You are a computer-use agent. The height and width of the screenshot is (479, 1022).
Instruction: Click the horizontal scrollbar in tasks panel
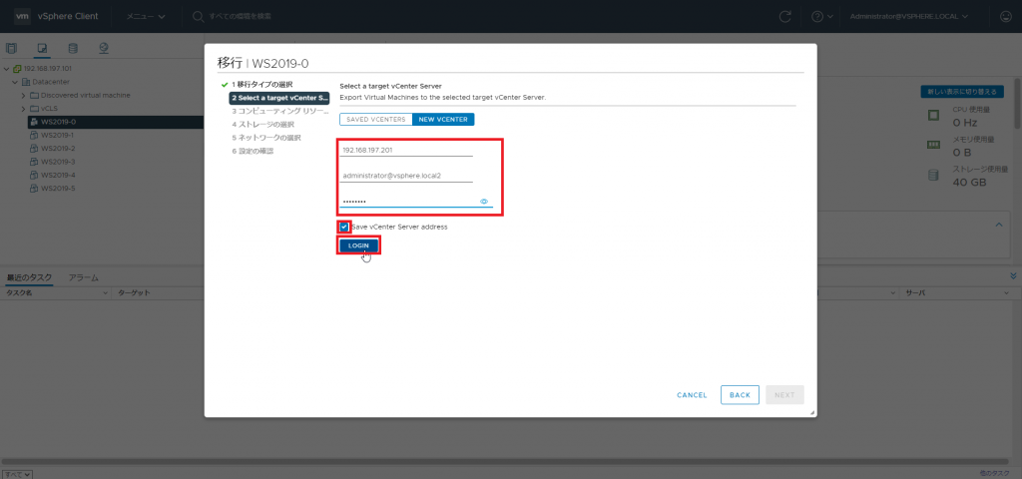tap(505, 462)
